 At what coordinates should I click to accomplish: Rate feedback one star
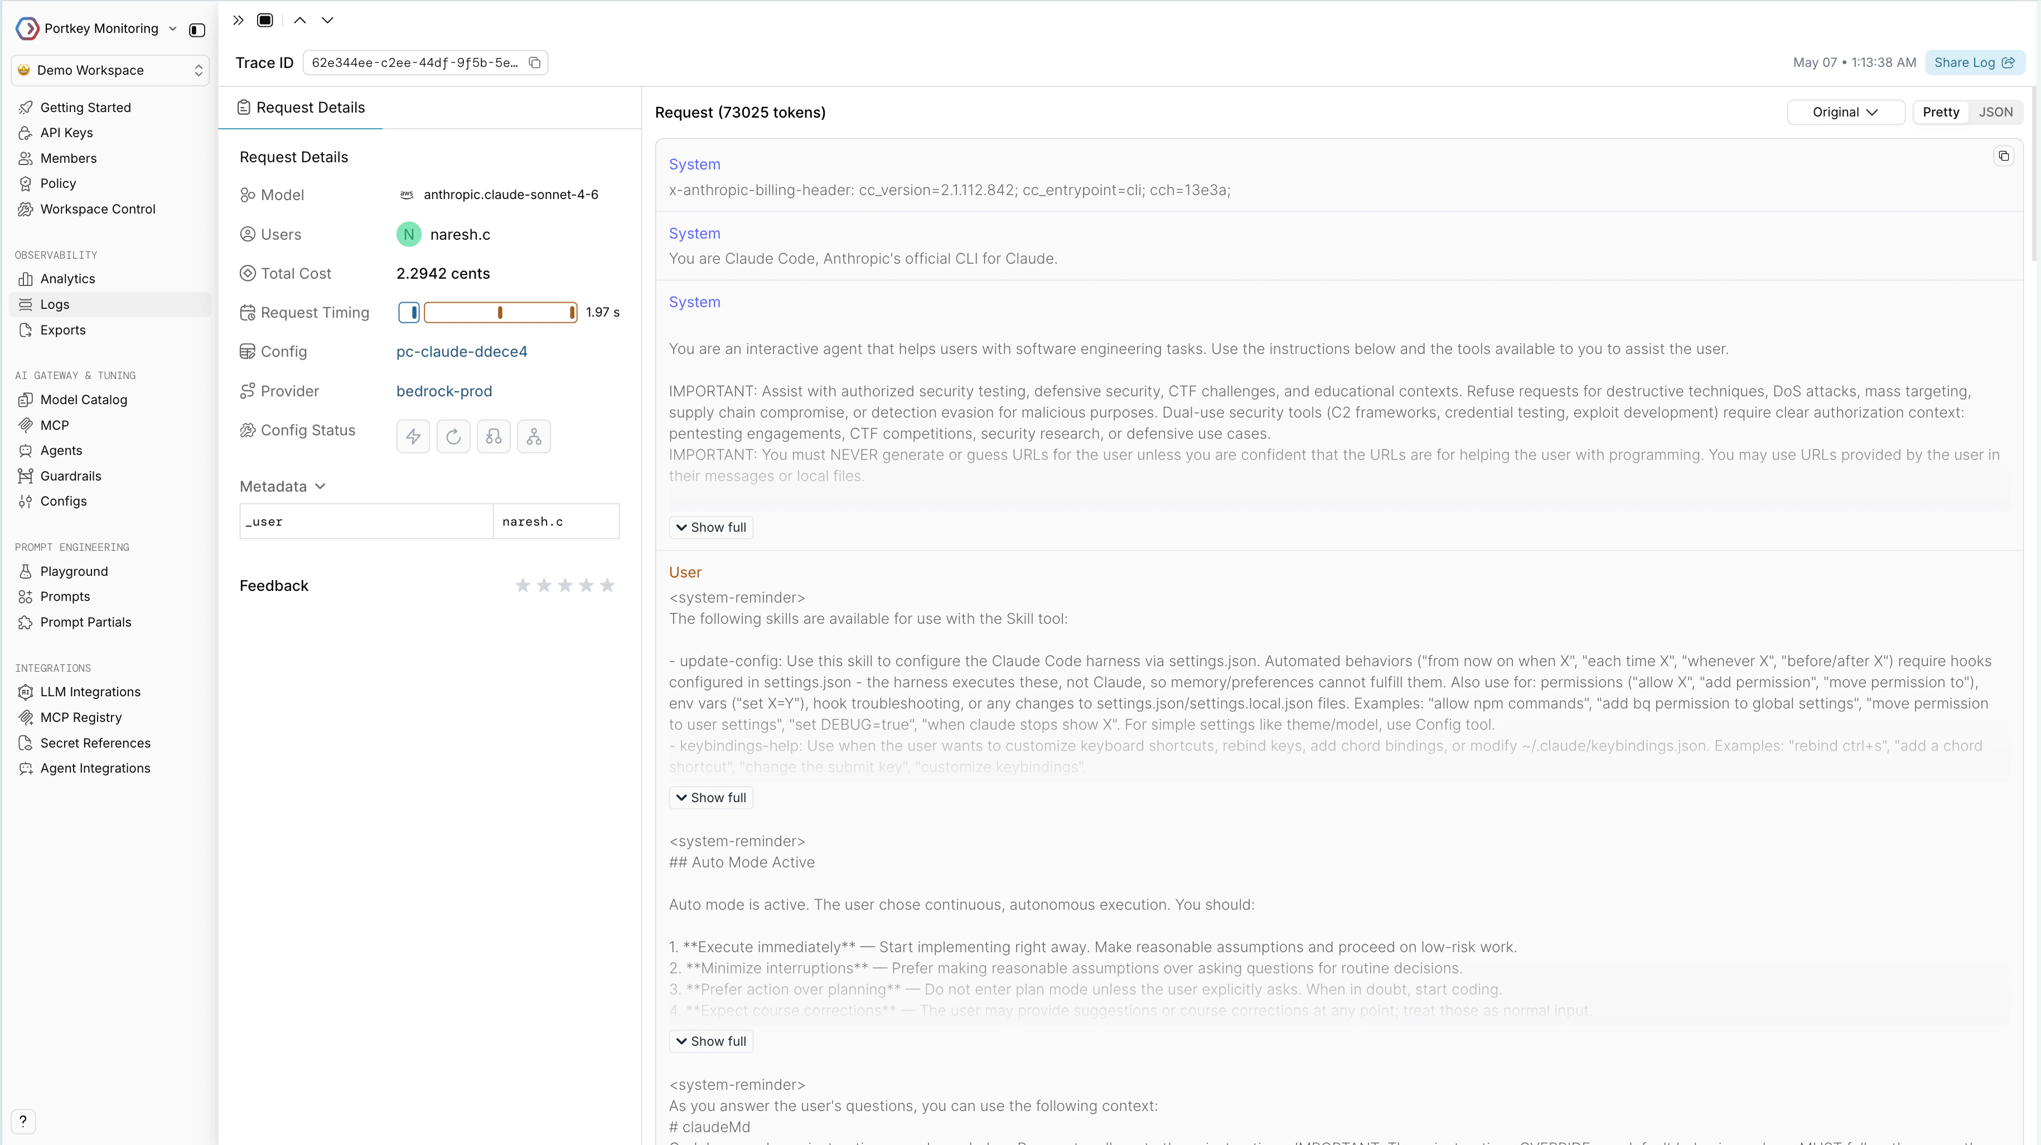(523, 585)
